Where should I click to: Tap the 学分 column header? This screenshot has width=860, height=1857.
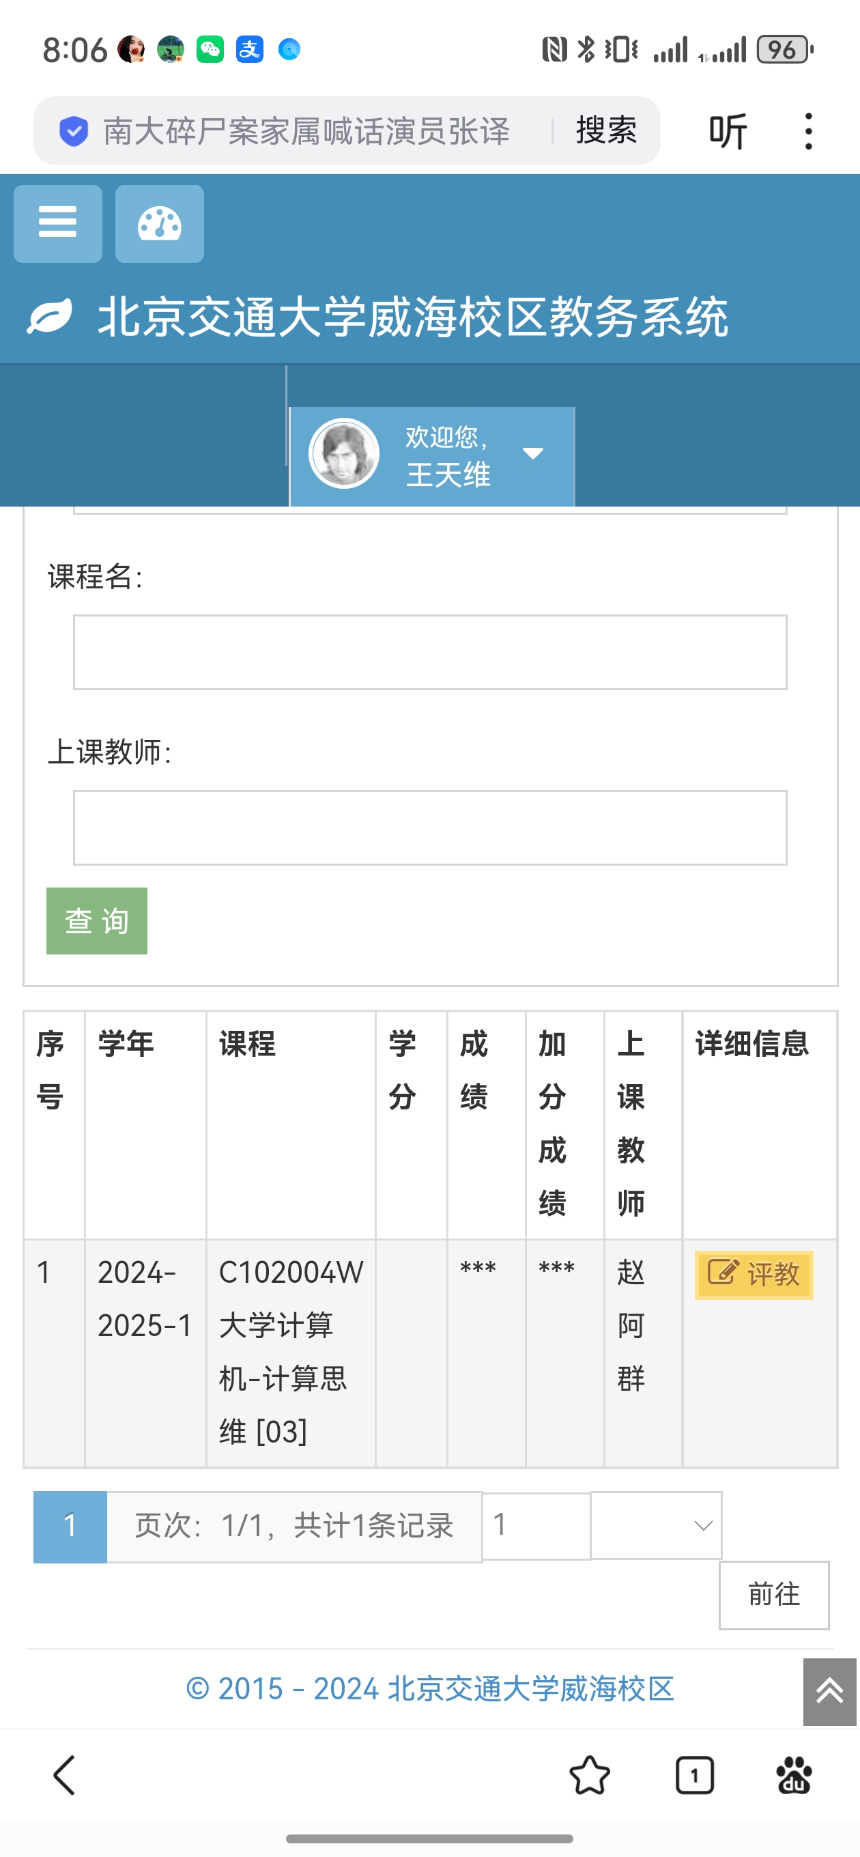coord(412,1124)
